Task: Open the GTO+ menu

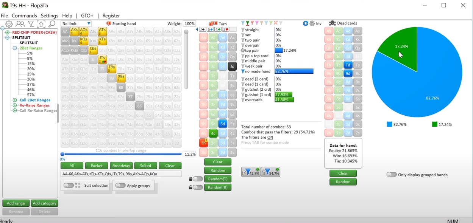Action: click(87, 15)
